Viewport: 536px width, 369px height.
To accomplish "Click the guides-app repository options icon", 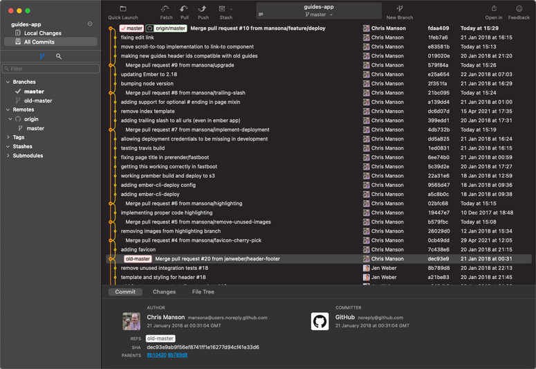I will point(90,24).
